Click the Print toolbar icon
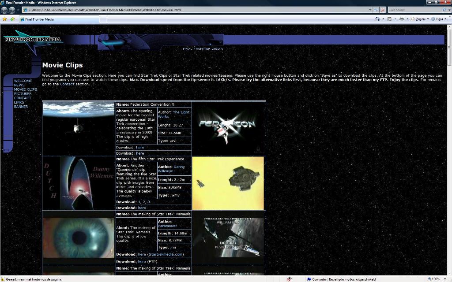The width and height of the screenshot is (452, 282). click(x=402, y=19)
